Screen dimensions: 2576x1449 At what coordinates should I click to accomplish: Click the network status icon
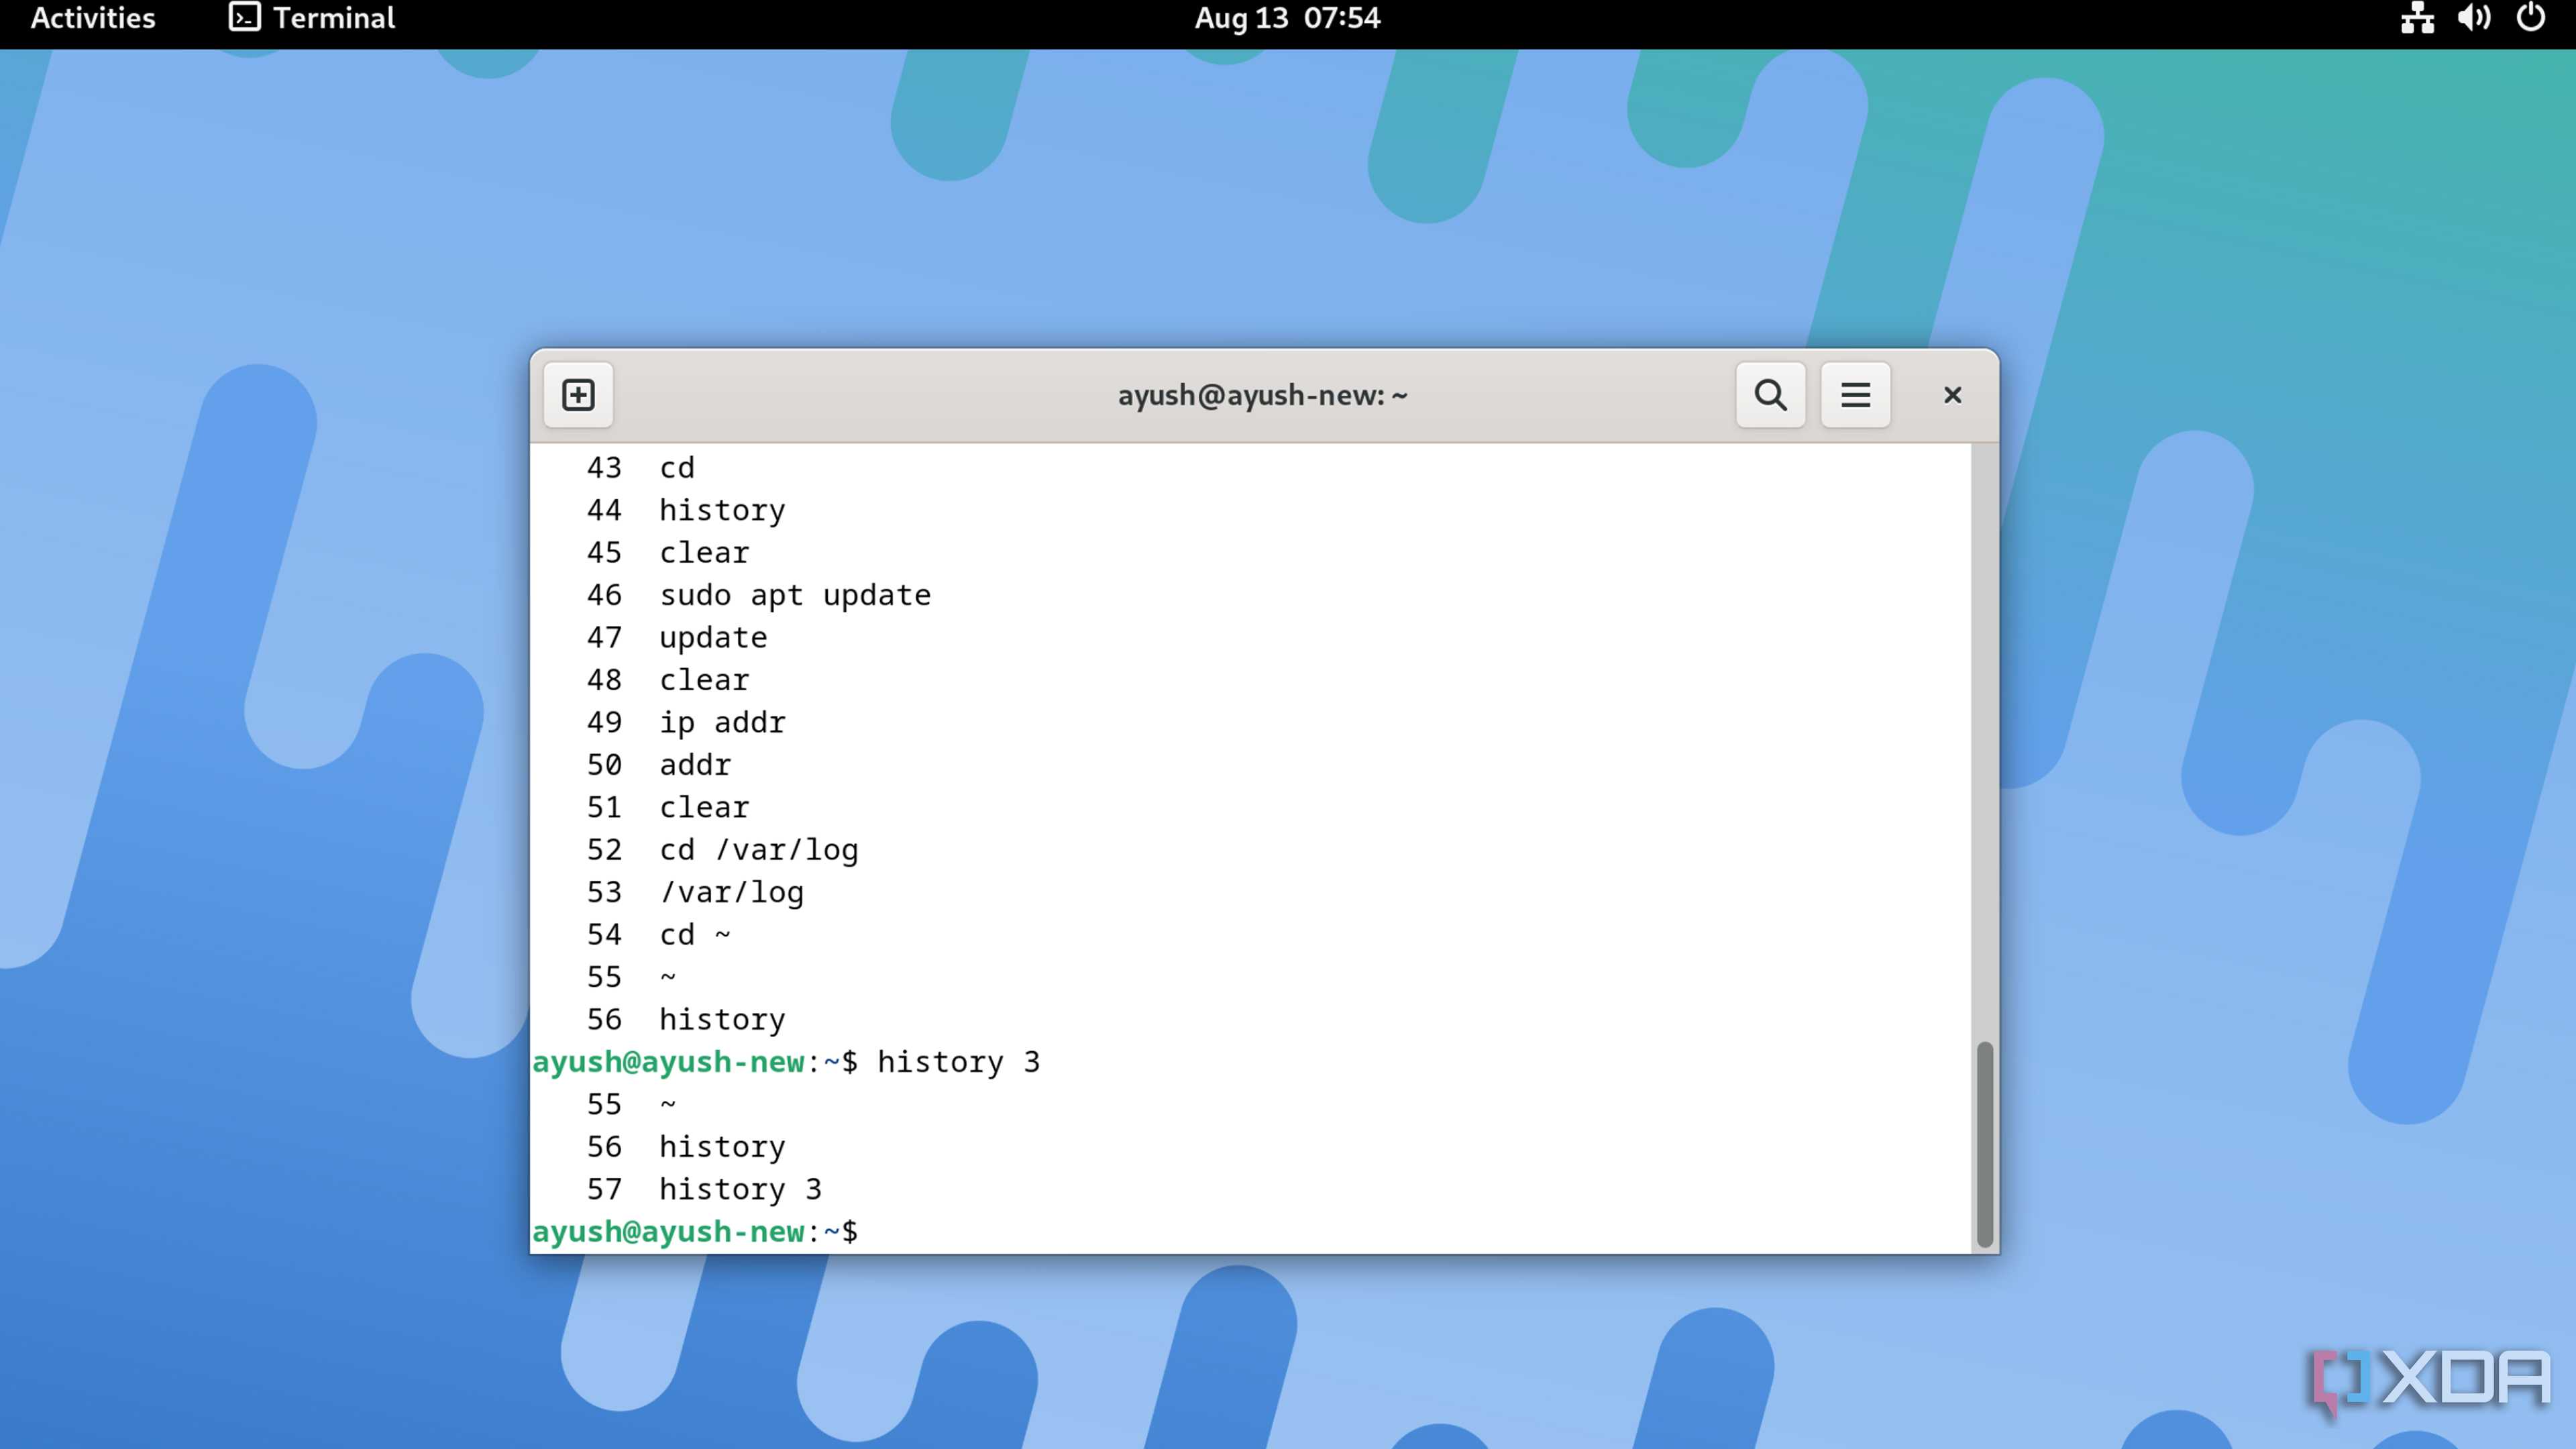point(2417,18)
